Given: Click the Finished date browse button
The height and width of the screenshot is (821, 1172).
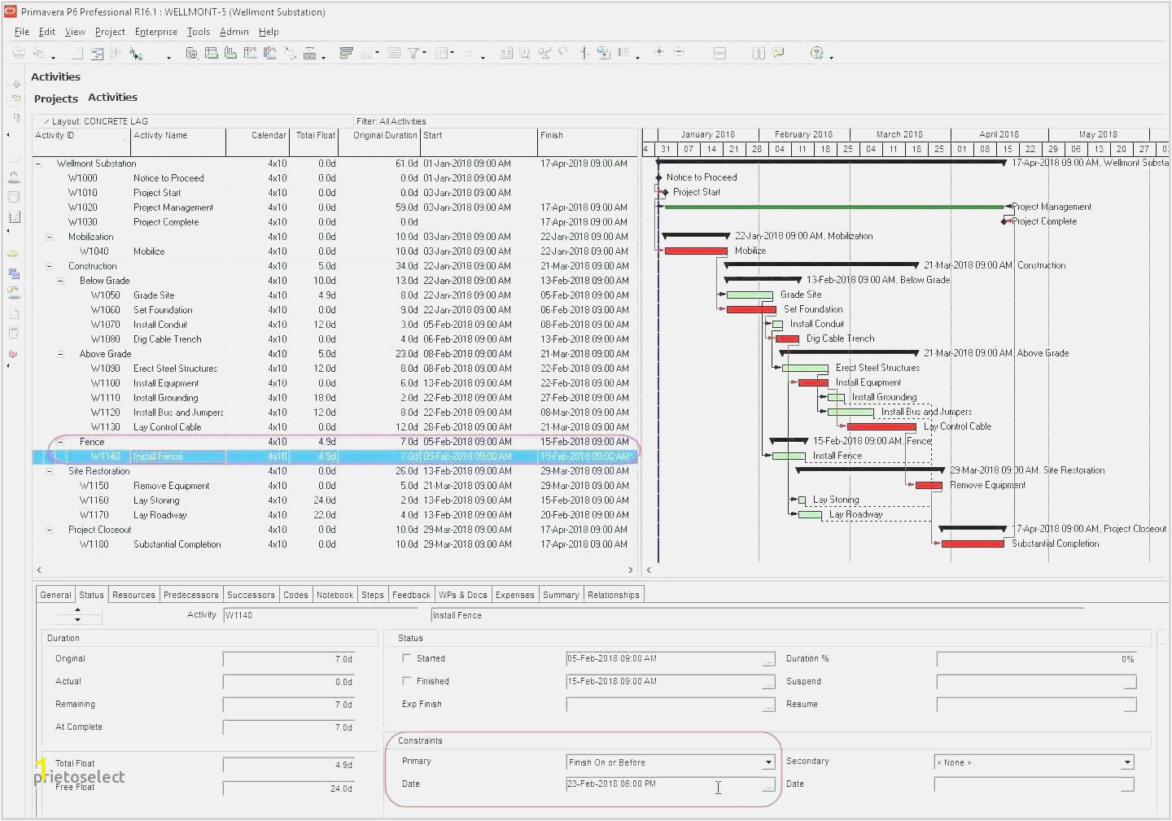Looking at the screenshot, I should coord(768,682).
